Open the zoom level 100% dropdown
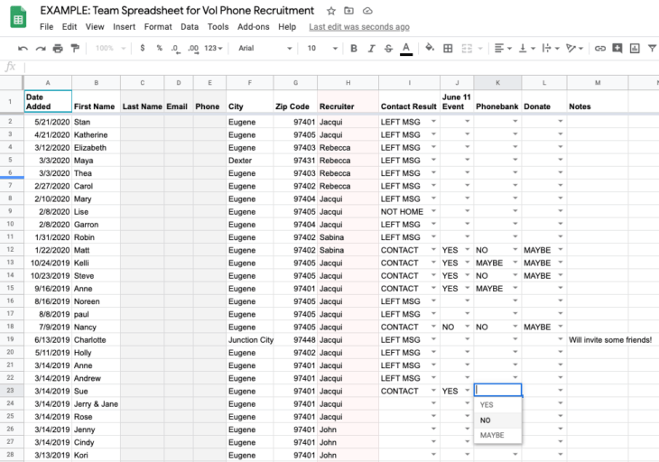Image resolution: width=659 pixels, height=462 pixels. coord(110,49)
